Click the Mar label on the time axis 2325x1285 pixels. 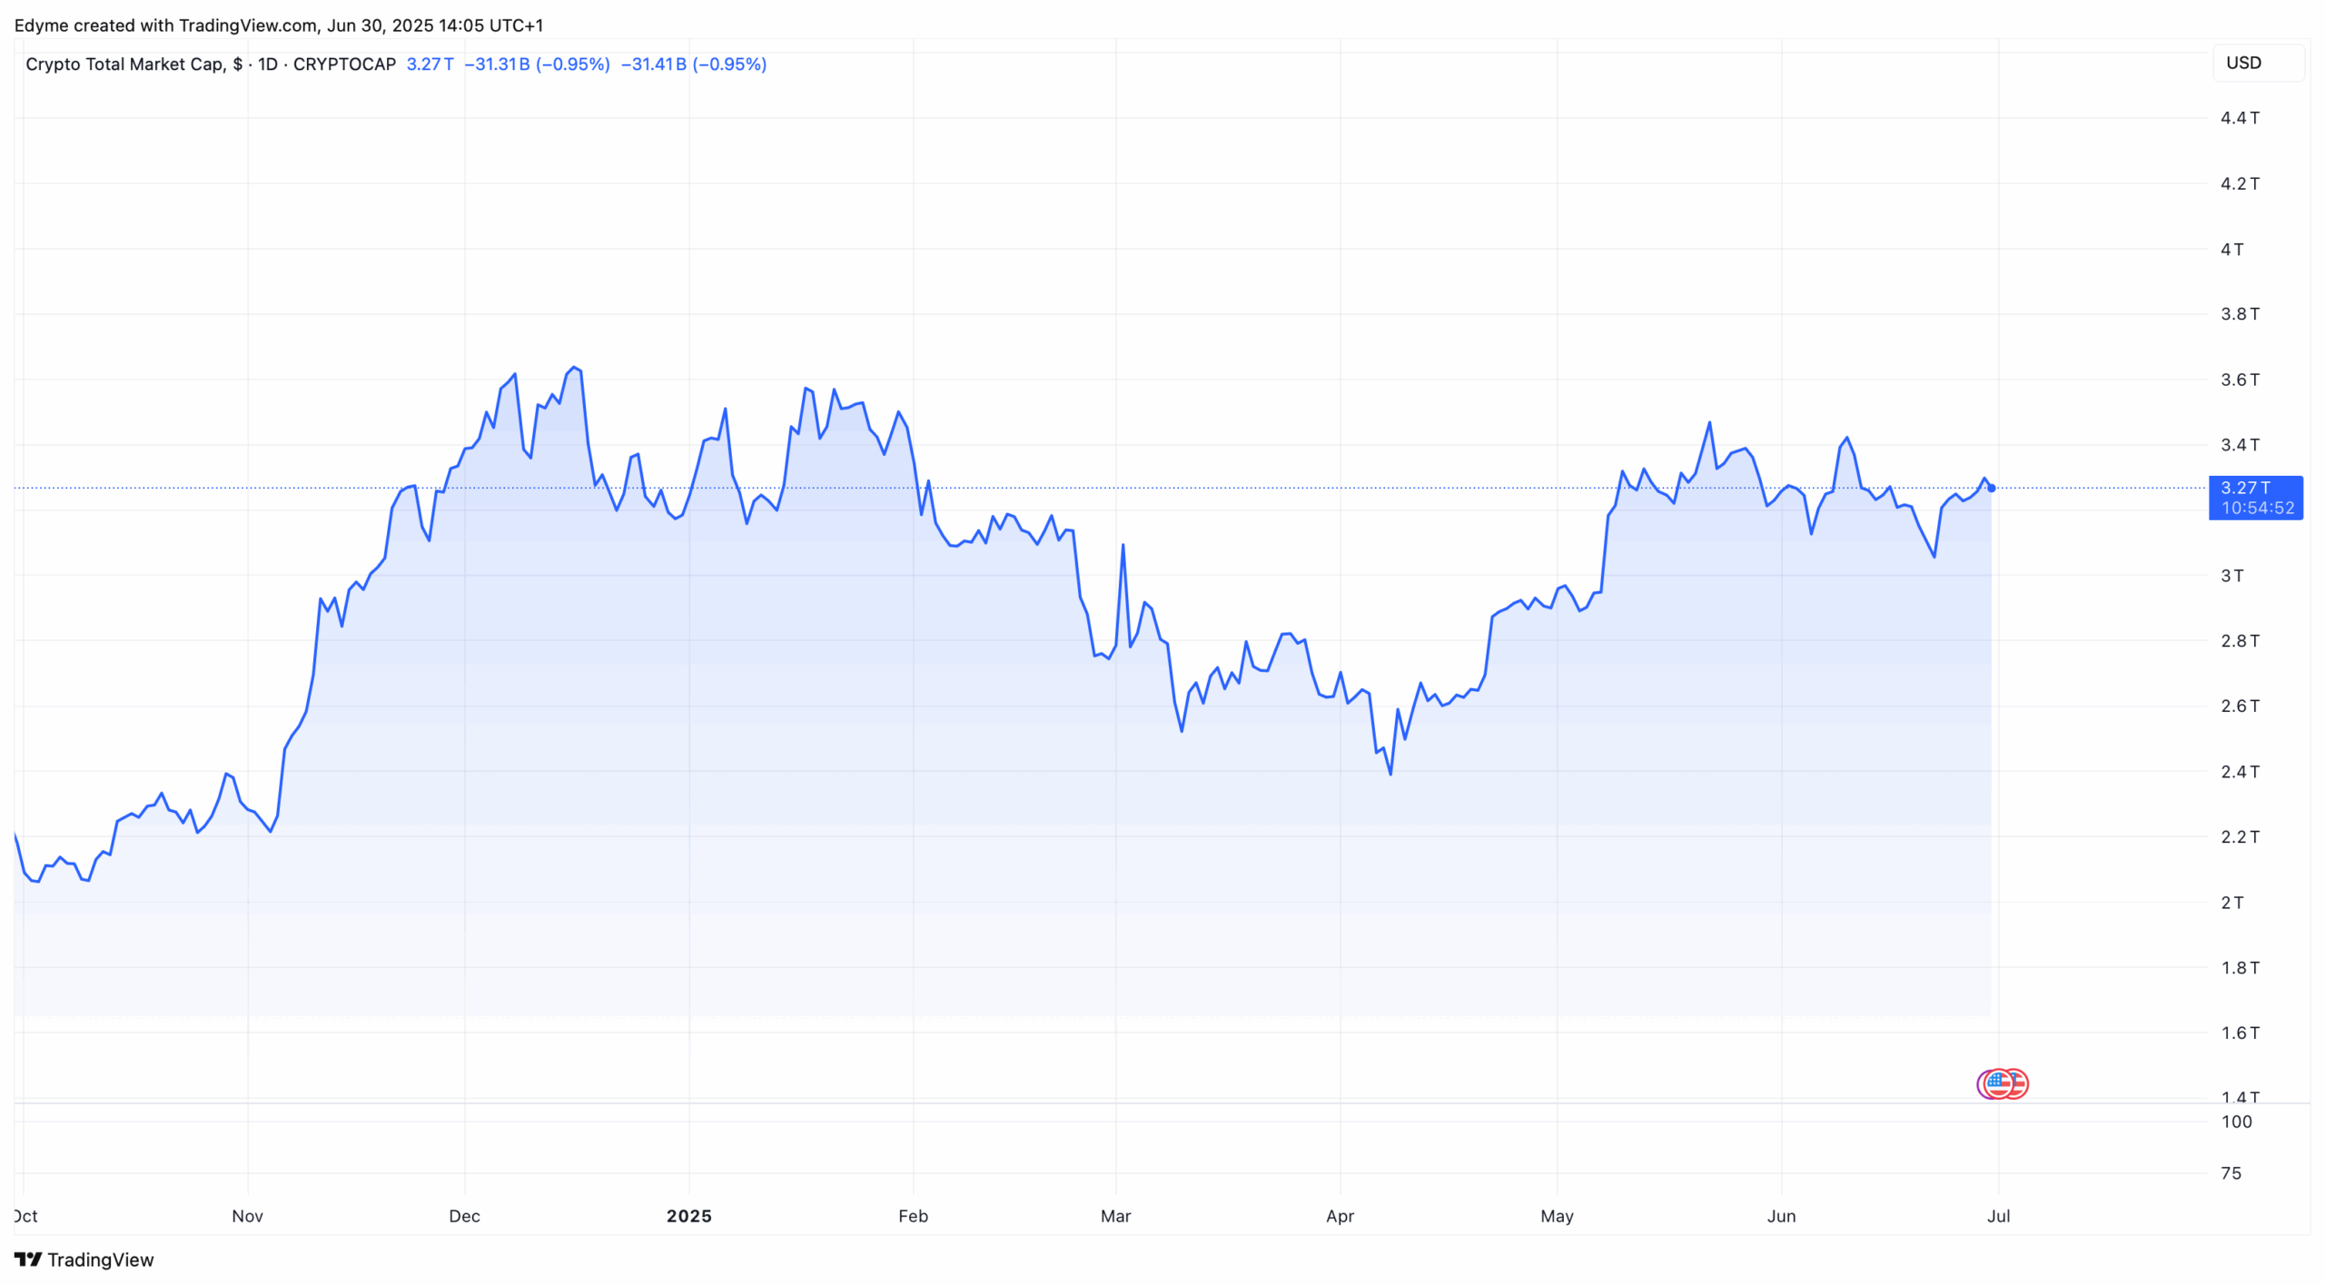pos(1115,1216)
